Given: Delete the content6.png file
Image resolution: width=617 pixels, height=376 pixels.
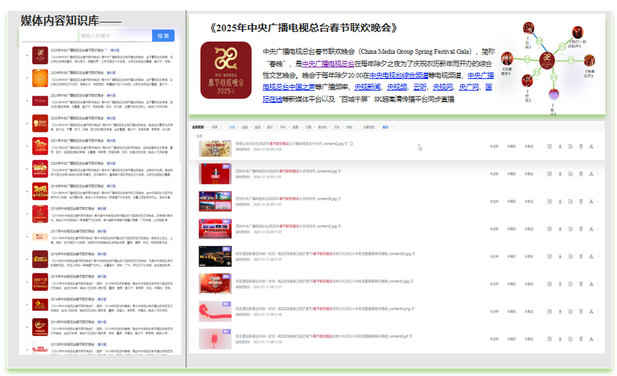Looking at the screenshot, I should pos(581,311).
